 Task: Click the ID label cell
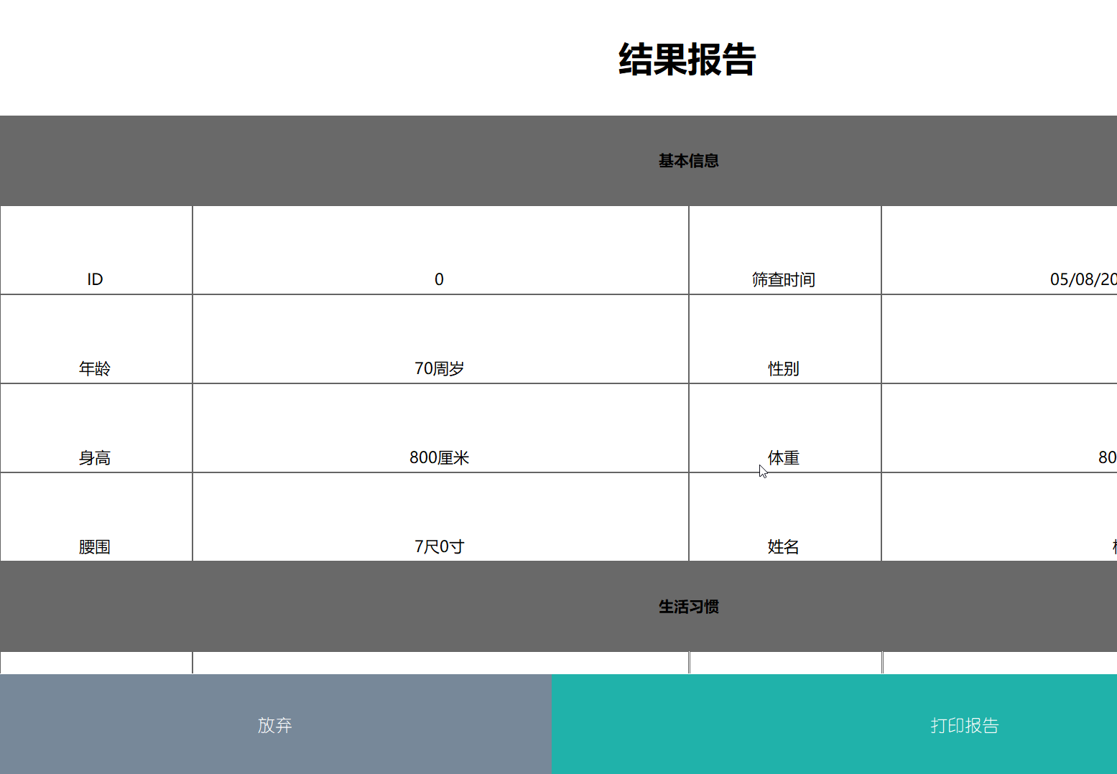96,250
